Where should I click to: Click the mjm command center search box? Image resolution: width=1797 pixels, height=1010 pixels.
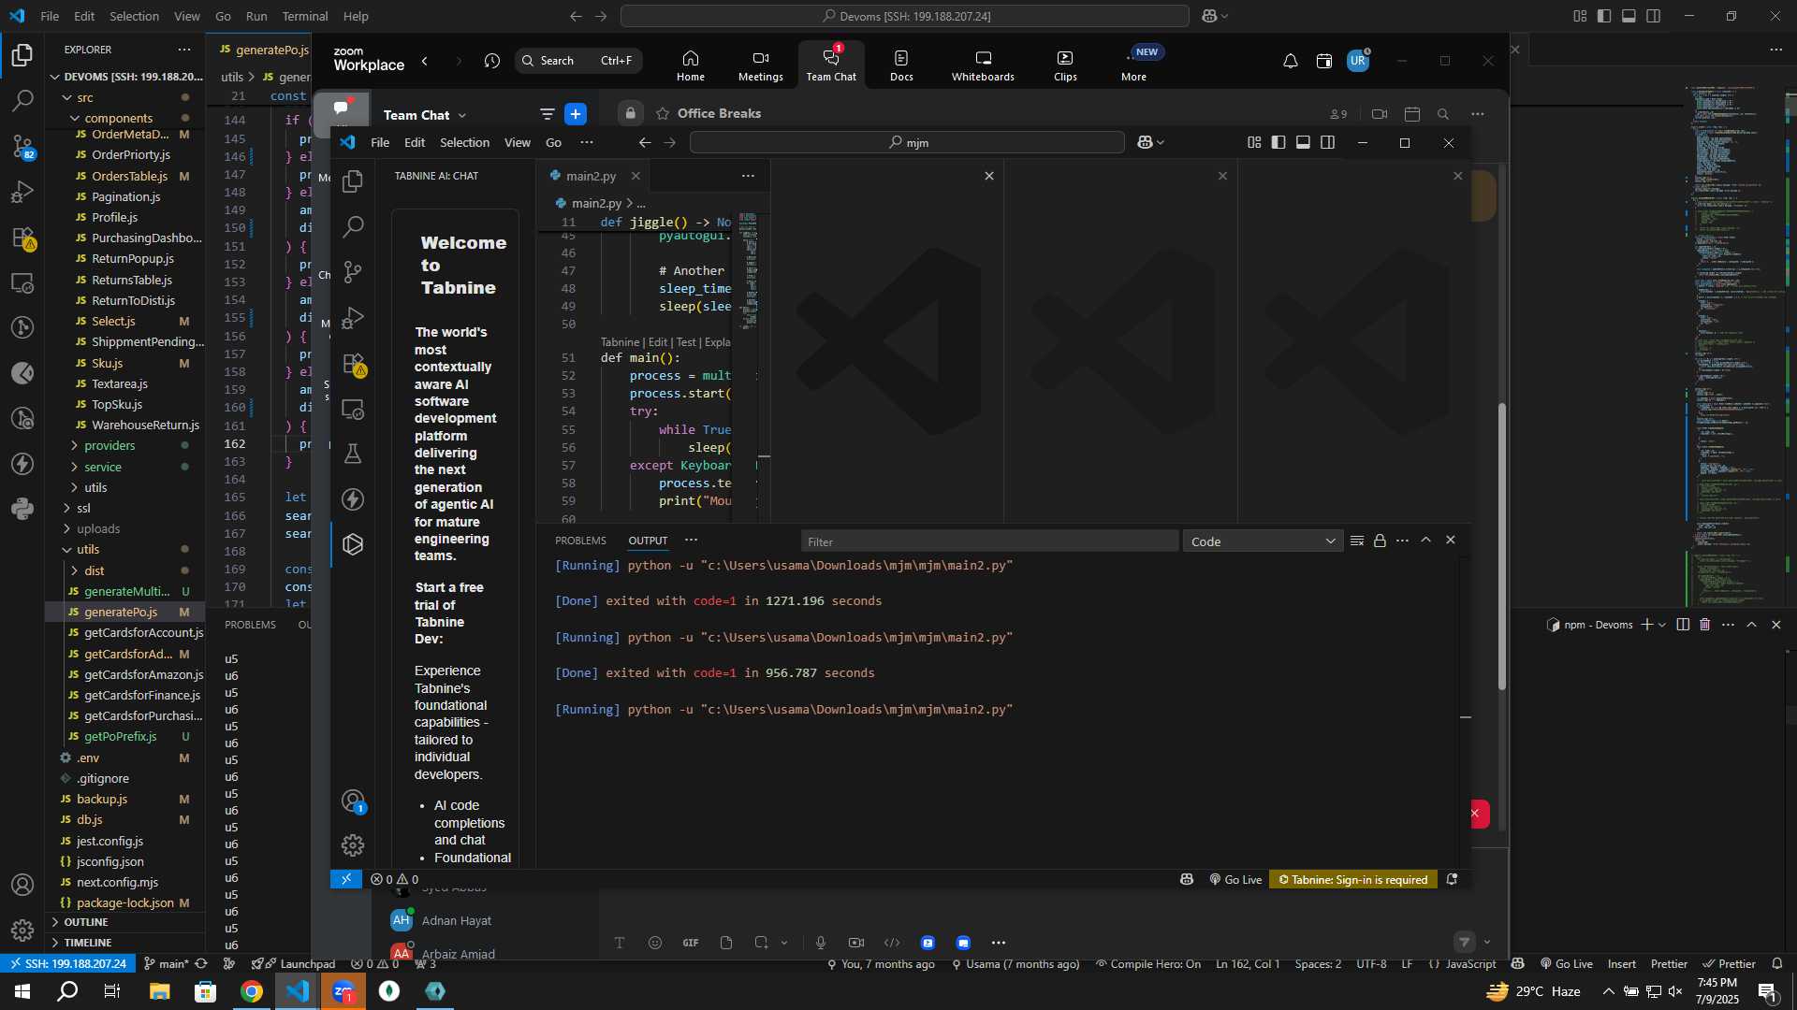coord(907,142)
